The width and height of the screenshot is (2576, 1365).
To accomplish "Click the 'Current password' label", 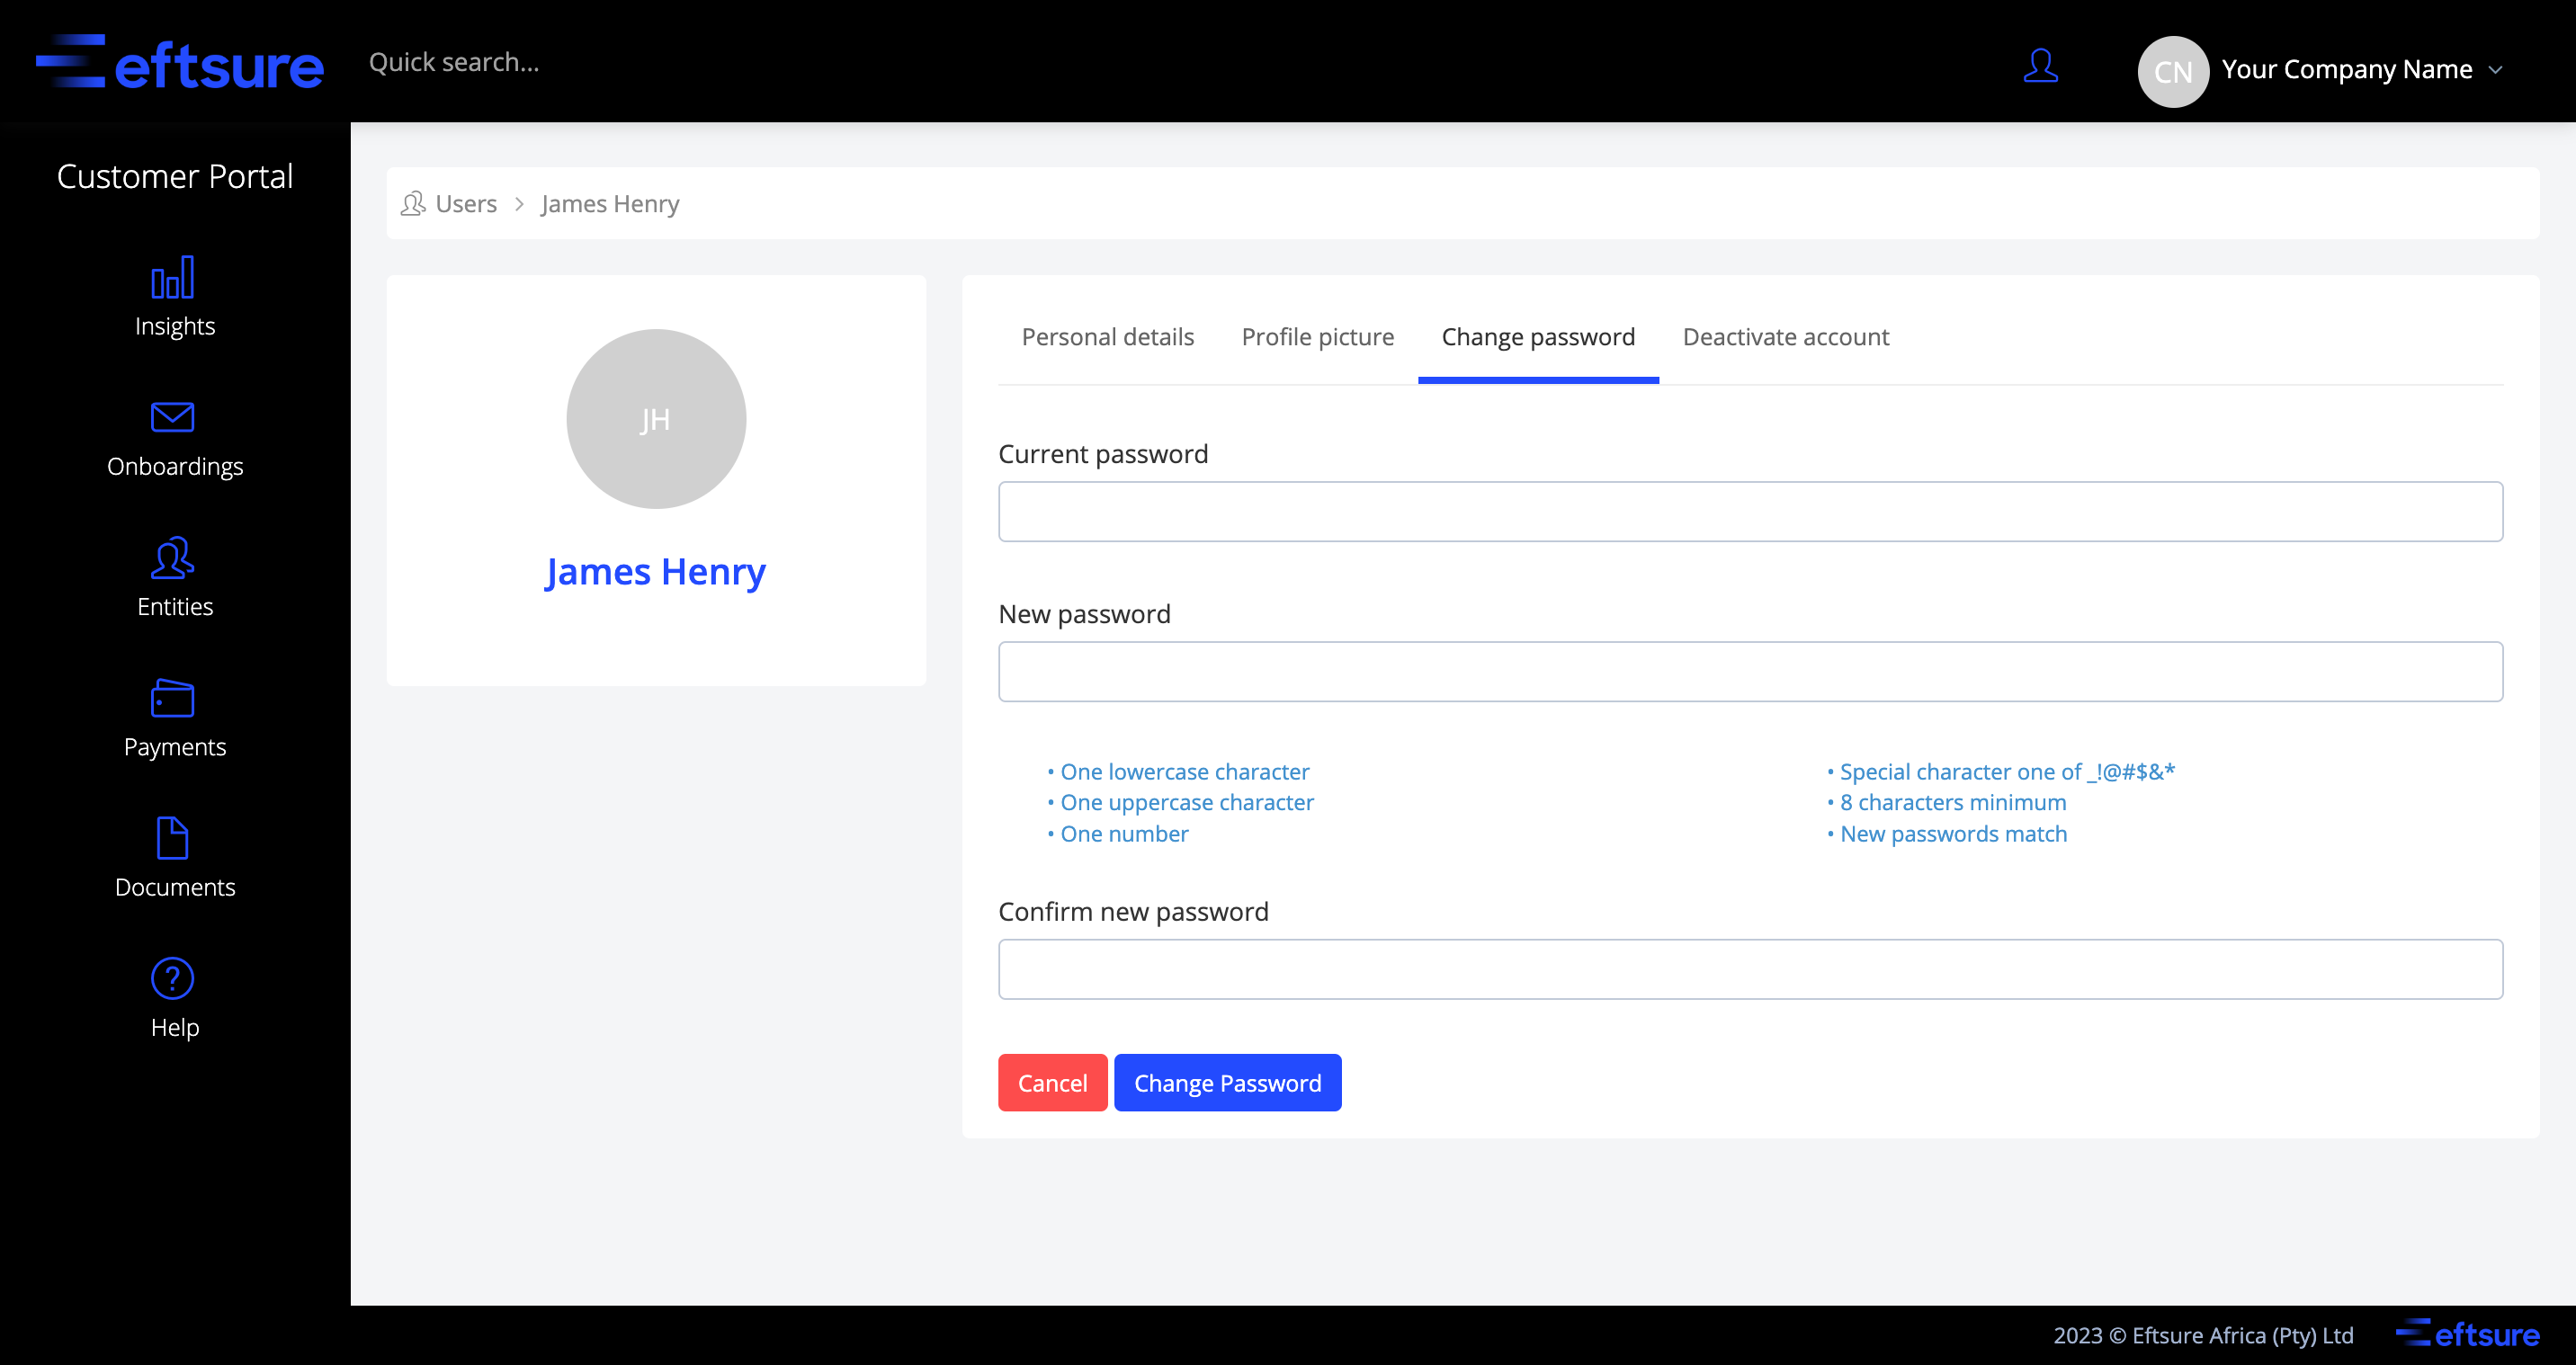I will coord(1103,454).
